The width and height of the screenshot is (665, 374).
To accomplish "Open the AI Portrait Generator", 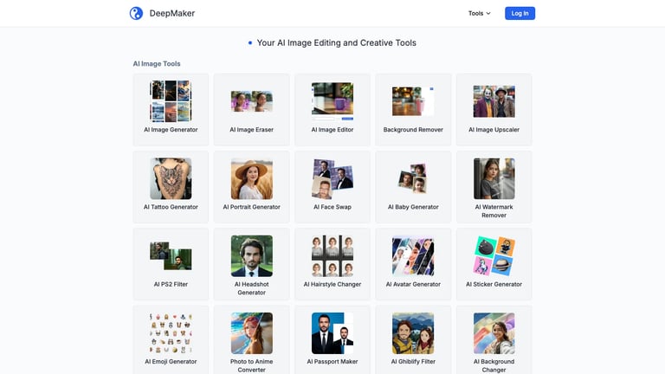I will click(251, 187).
